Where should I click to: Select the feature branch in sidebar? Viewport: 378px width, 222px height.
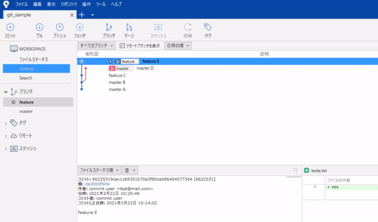(x=38, y=102)
